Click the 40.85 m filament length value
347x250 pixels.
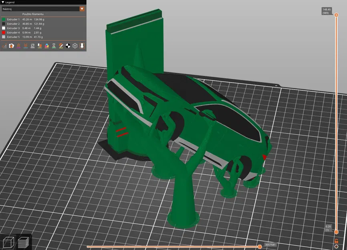(x=27, y=24)
